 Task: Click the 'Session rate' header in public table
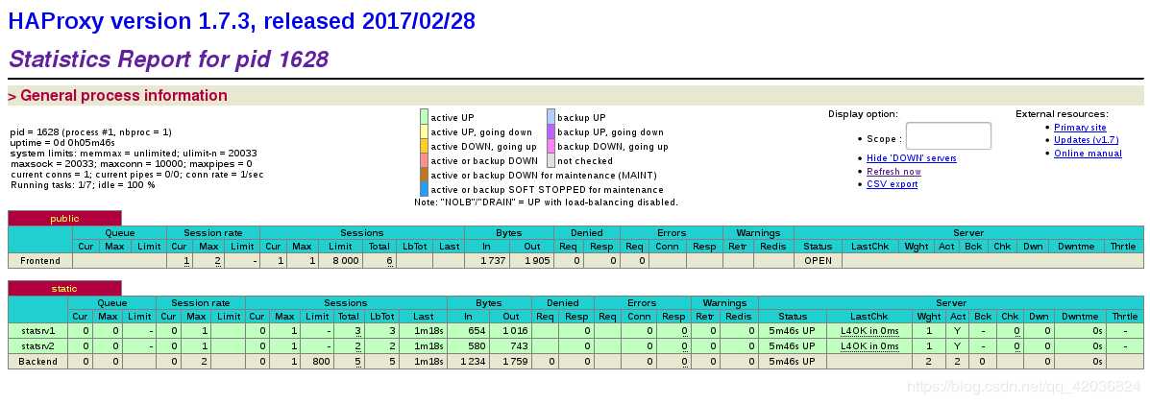click(x=212, y=233)
